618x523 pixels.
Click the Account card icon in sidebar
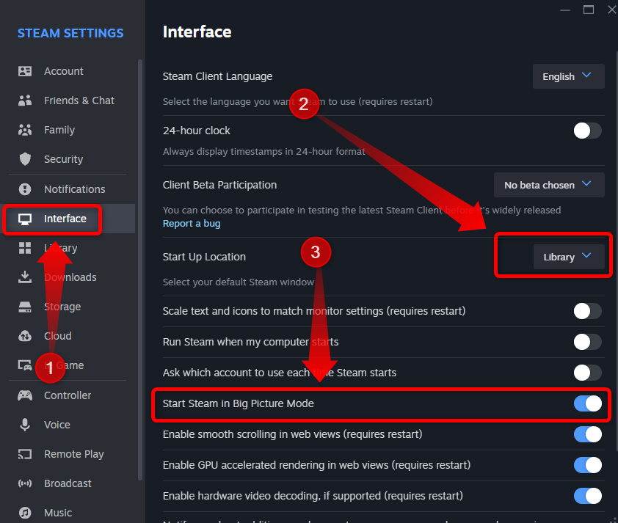point(25,71)
